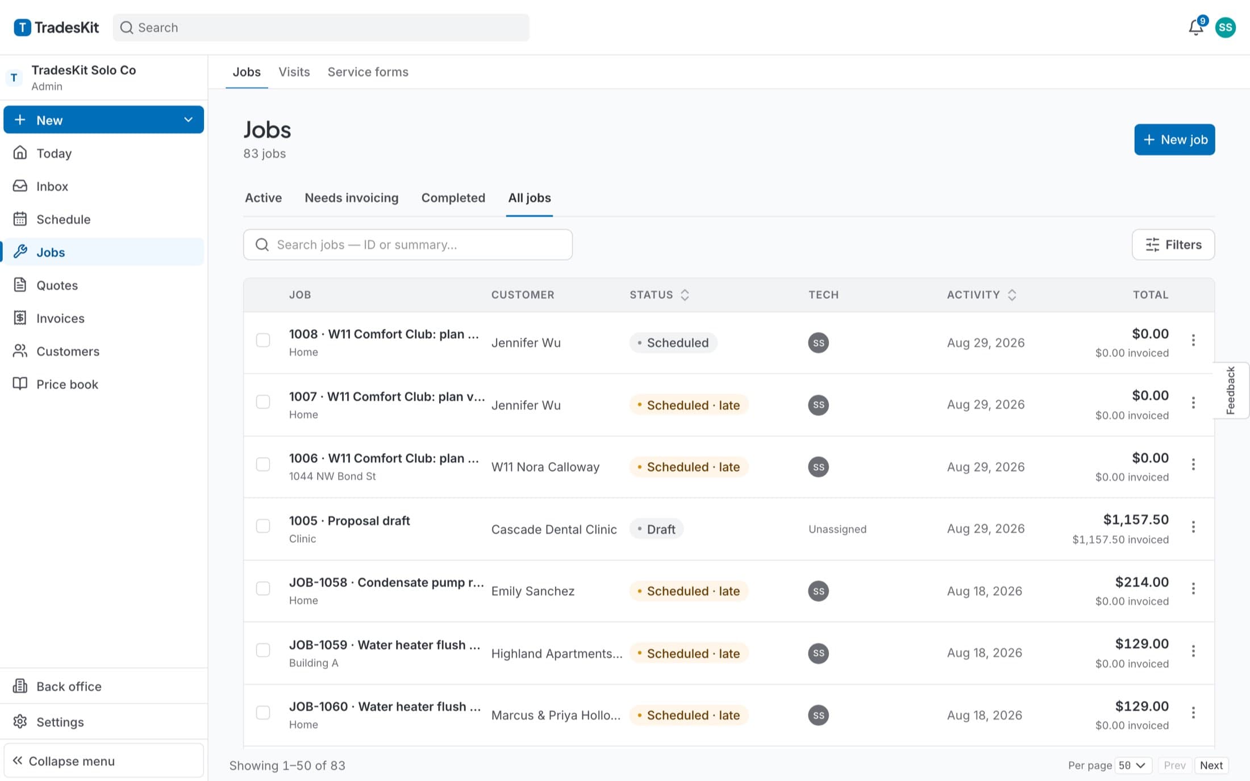Open the Customers people icon
The width and height of the screenshot is (1250, 781).
[20, 351]
